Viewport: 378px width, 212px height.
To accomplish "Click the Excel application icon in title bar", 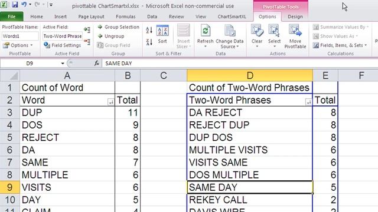I will pos(4,4).
